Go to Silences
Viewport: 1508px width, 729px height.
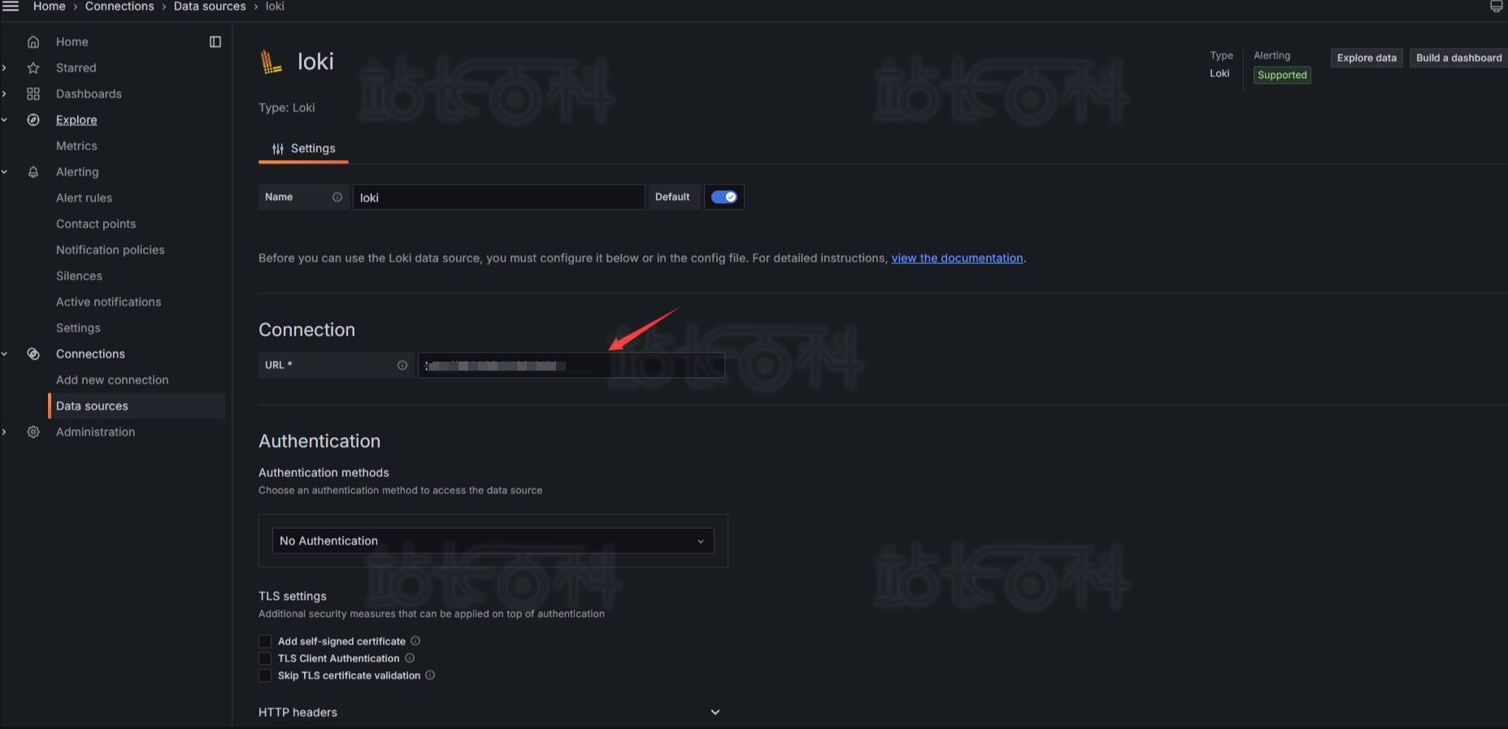point(79,276)
